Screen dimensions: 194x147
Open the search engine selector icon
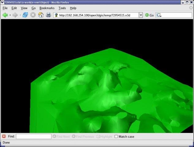pyautogui.click(x=159, y=15)
